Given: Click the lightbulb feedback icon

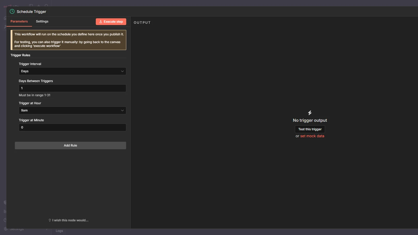Looking at the screenshot, I should 50,220.
